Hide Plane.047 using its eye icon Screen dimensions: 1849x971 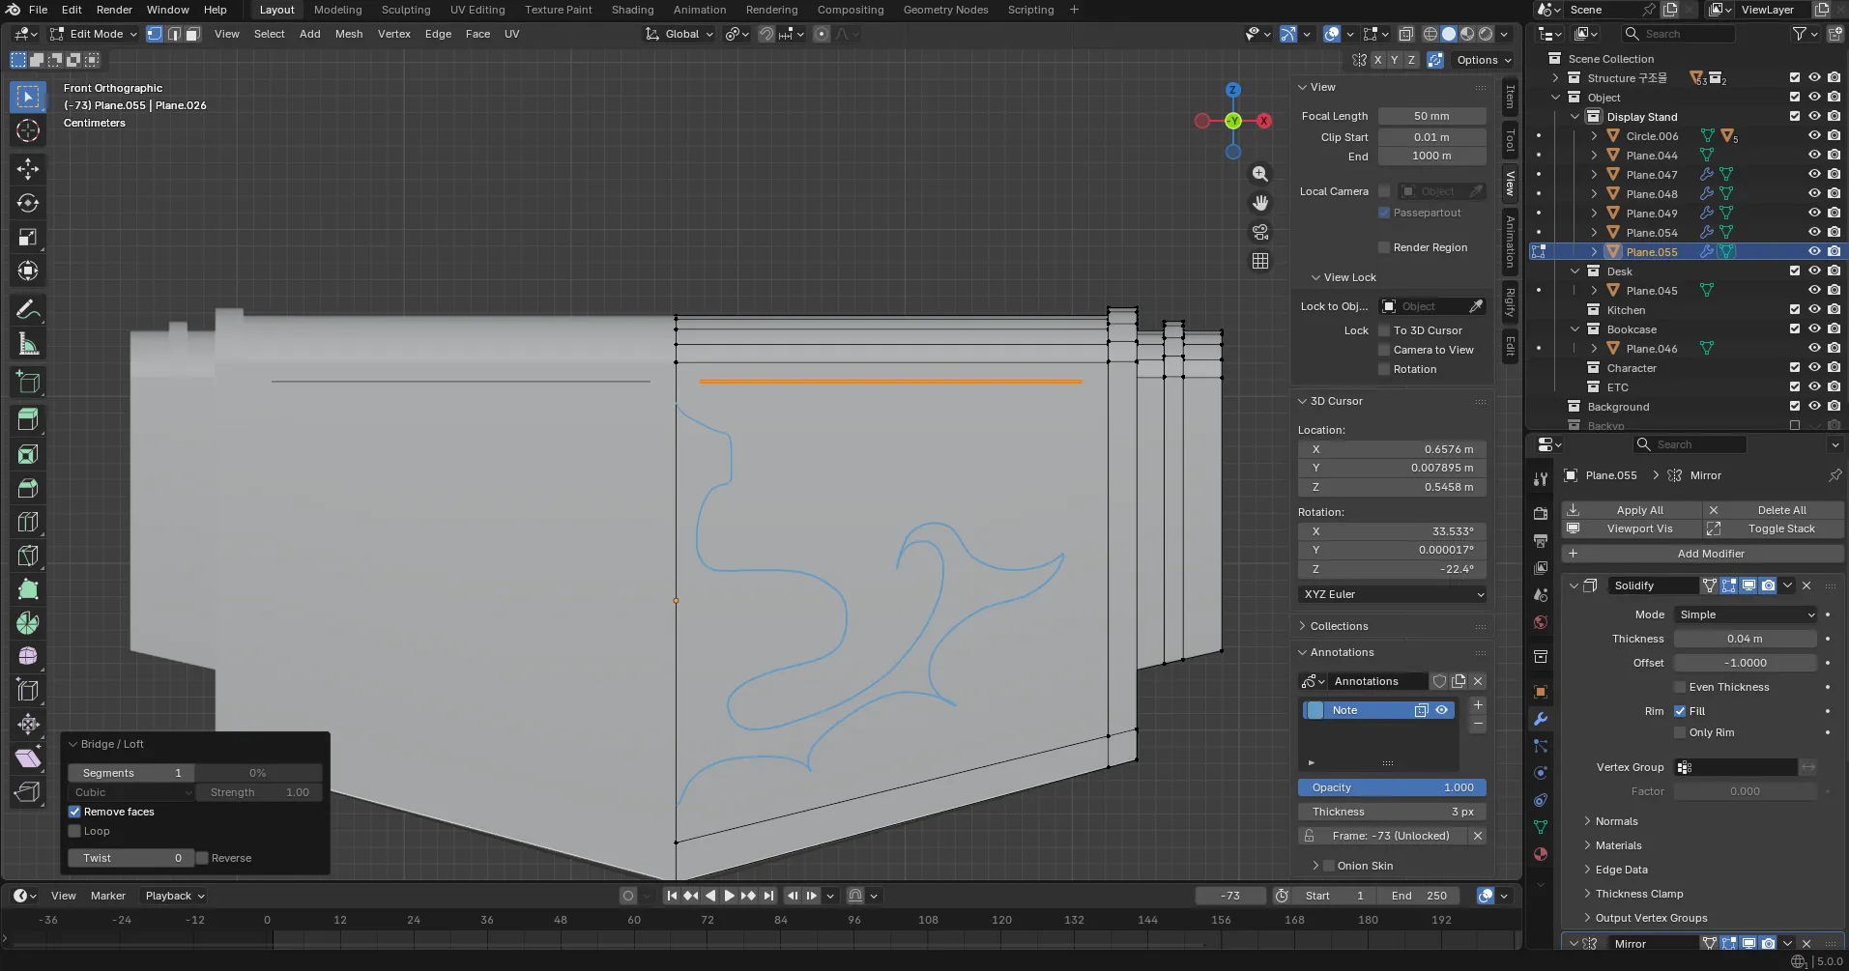(1814, 175)
